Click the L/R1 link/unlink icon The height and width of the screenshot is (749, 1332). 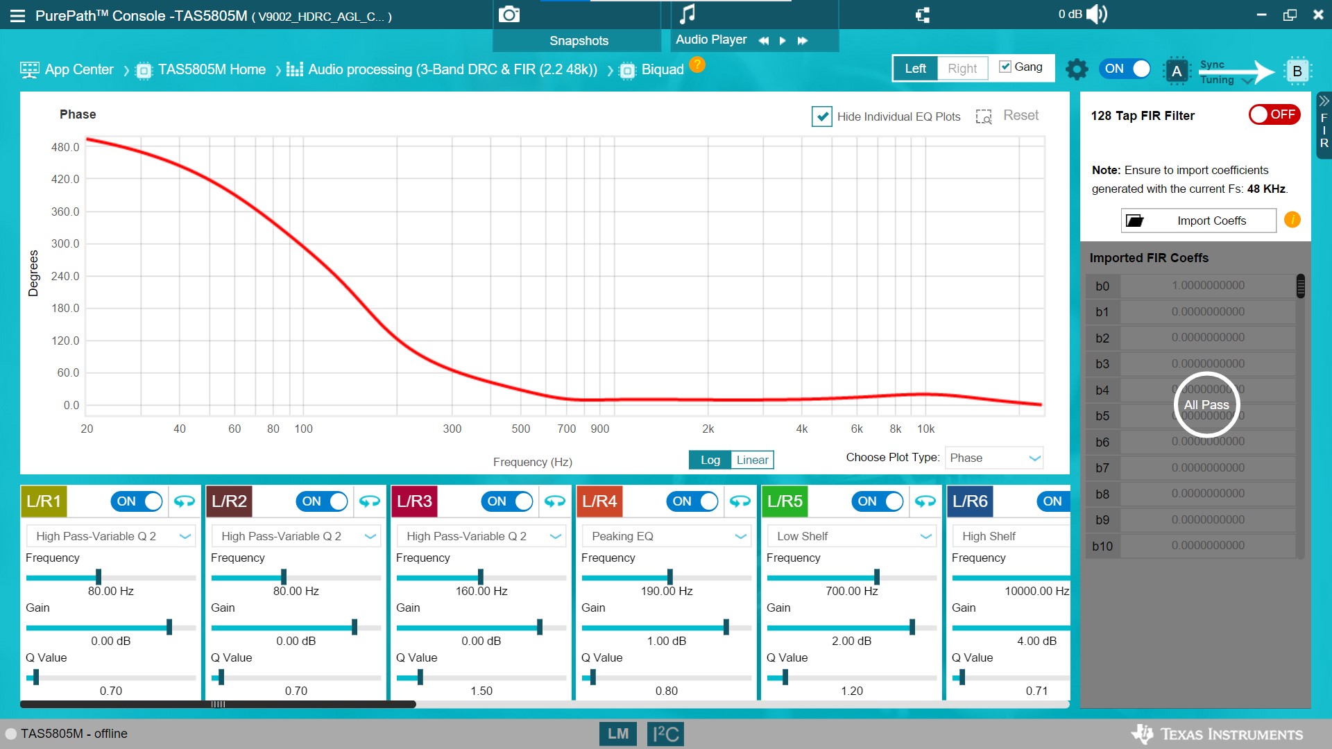(184, 501)
